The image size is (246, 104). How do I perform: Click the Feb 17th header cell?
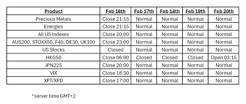(144, 11)
